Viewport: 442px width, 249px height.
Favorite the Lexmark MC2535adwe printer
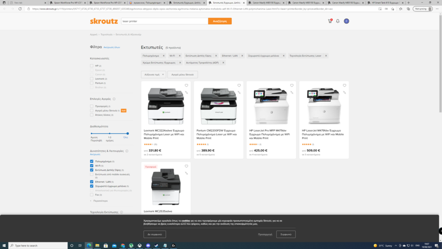tap(186, 166)
